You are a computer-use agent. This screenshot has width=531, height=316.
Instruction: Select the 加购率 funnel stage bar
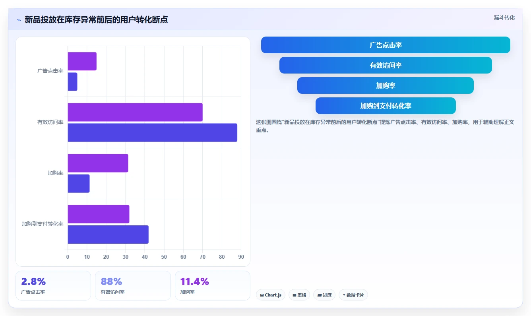pyautogui.click(x=386, y=85)
